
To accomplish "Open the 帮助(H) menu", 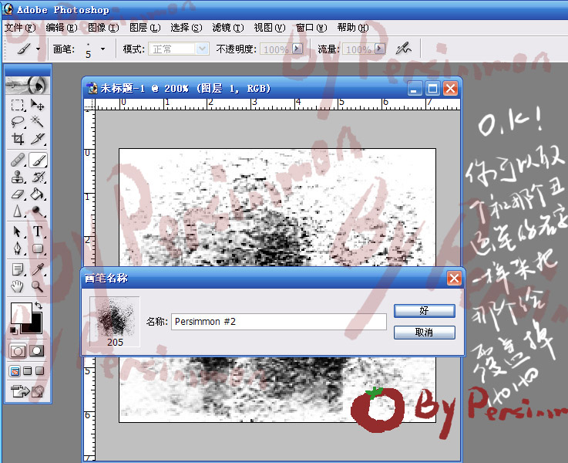I will click(x=353, y=28).
